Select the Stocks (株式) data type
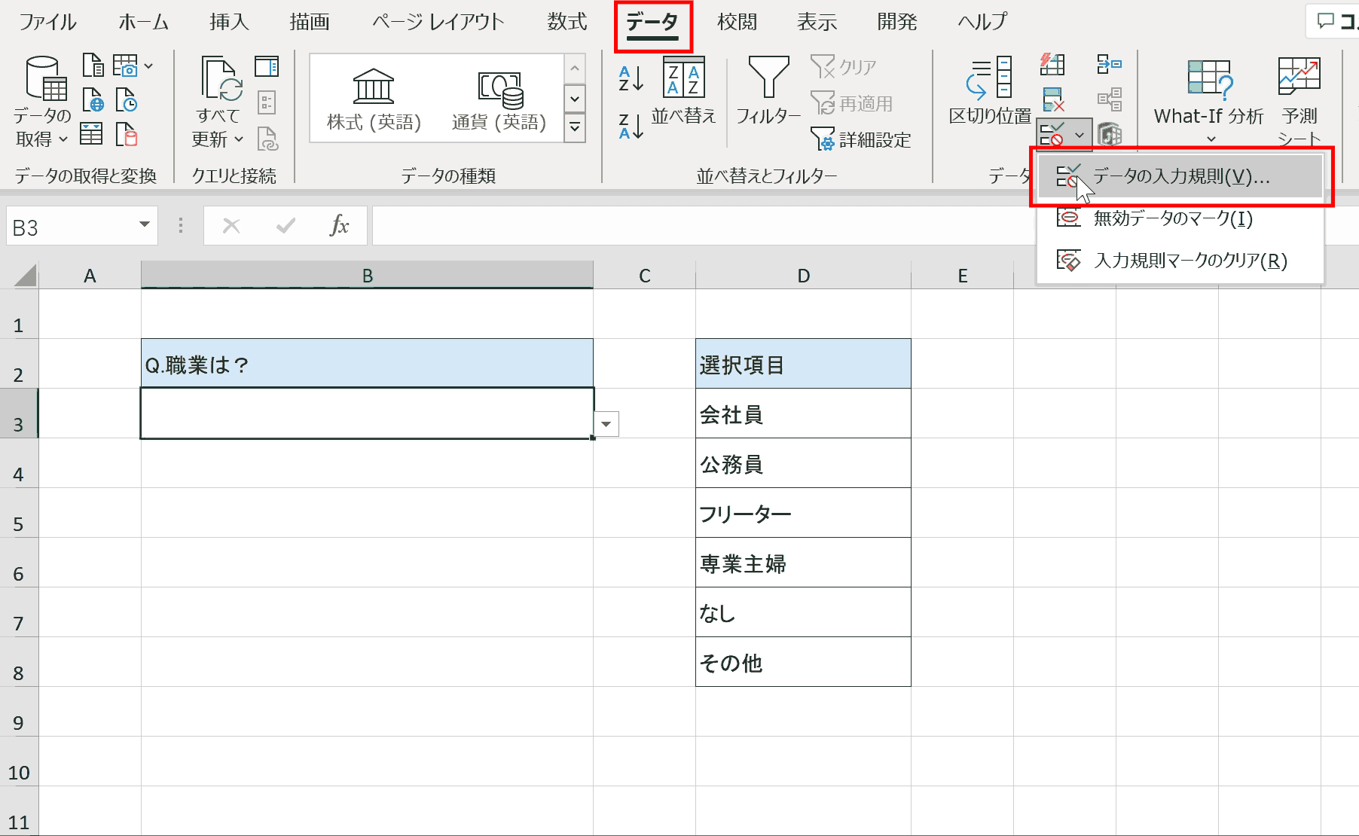Viewport: 1359px width, 836px height. 374,99
